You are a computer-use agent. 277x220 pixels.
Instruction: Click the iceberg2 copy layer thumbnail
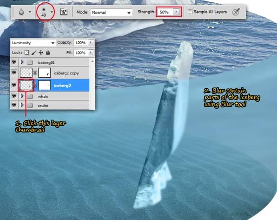[x=26, y=73]
